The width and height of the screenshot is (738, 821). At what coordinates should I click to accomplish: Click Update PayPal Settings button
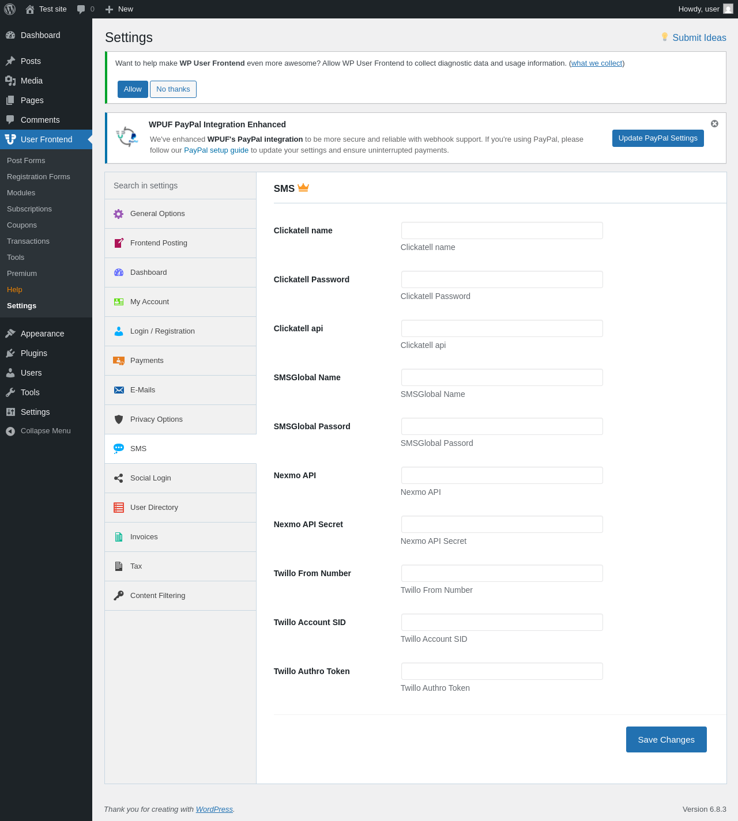(x=658, y=138)
